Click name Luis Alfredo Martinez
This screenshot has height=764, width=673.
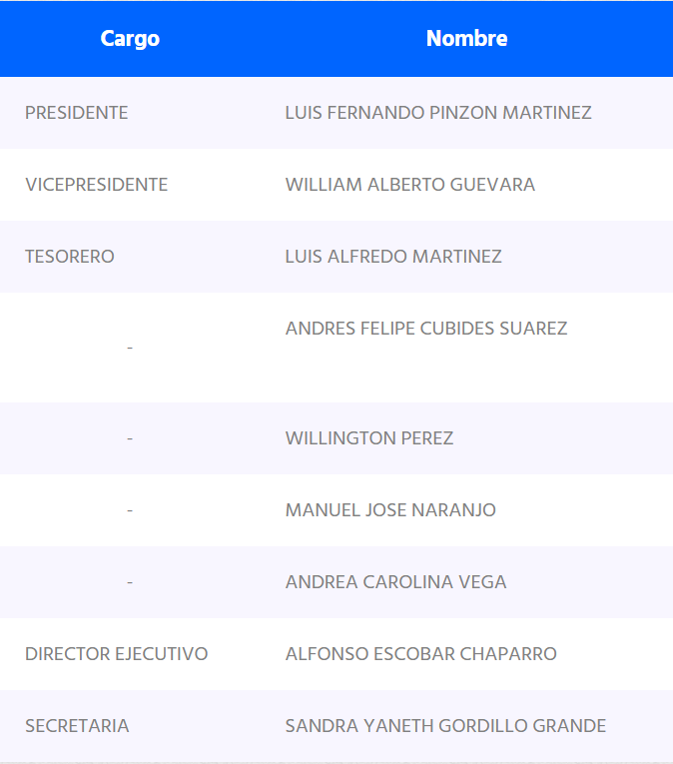(393, 257)
